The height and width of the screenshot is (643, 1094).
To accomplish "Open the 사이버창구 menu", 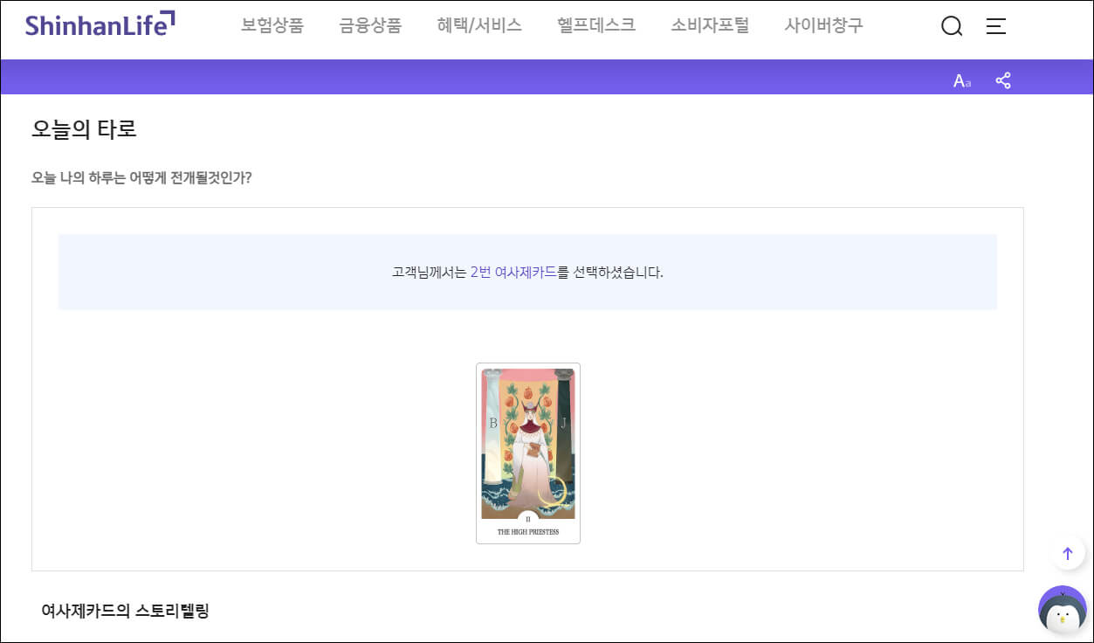I will pyautogui.click(x=822, y=25).
